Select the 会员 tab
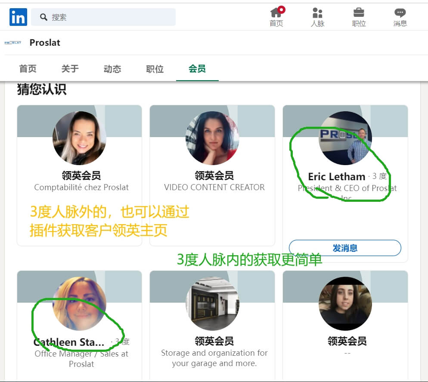 (x=197, y=69)
